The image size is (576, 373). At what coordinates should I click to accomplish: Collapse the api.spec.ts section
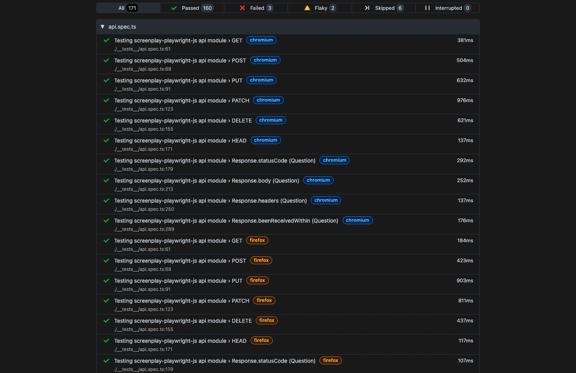[103, 27]
